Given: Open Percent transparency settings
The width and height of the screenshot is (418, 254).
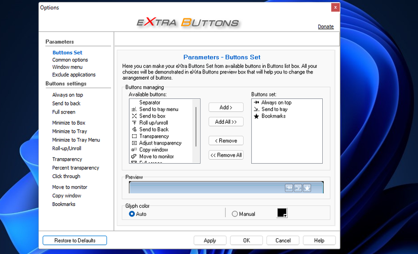Looking at the screenshot, I should [75, 168].
